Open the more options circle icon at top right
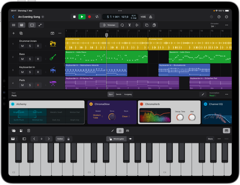 (x=226, y=17)
